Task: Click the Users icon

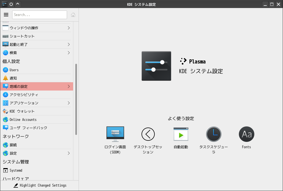Action: [6, 70]
